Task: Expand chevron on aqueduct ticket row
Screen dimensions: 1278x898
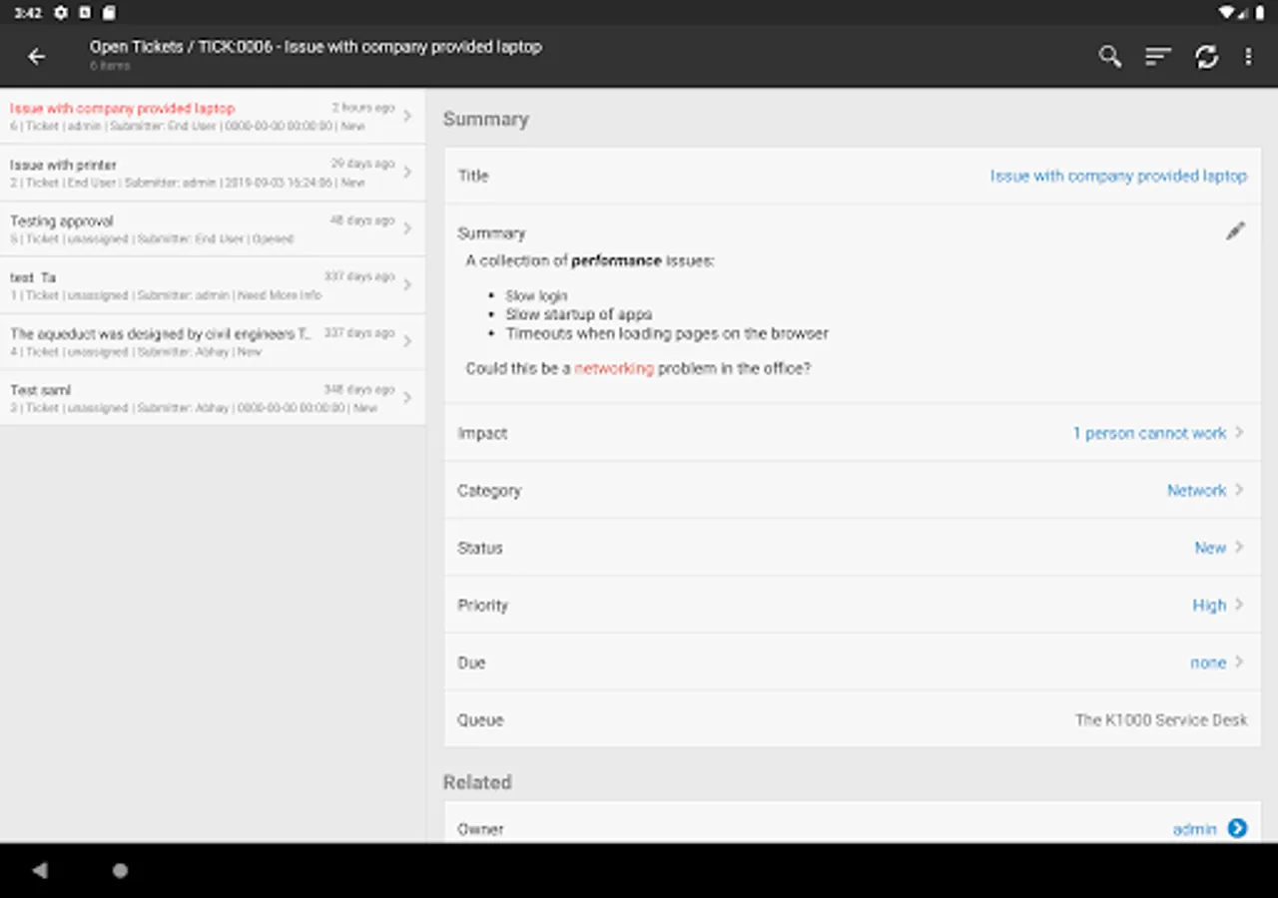Action: [407, 341]
